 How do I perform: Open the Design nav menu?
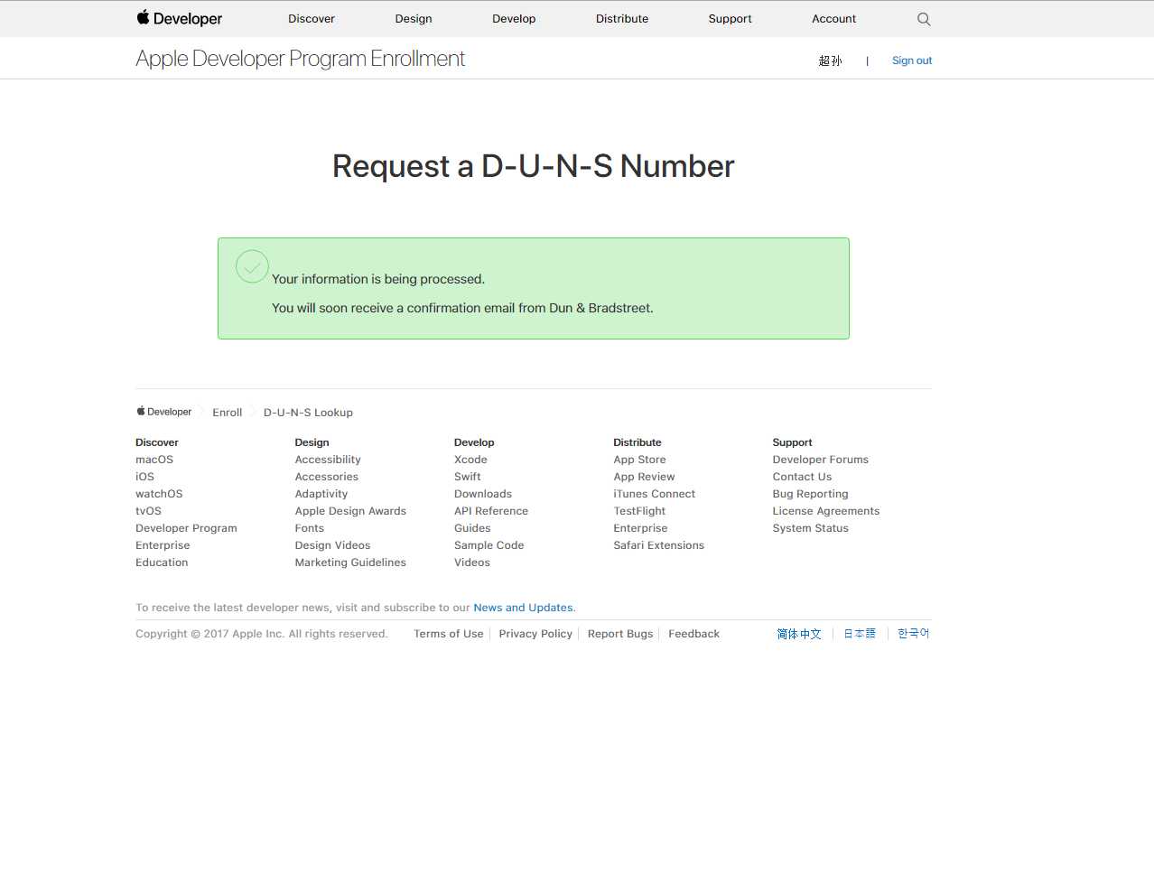click(414, 19)
